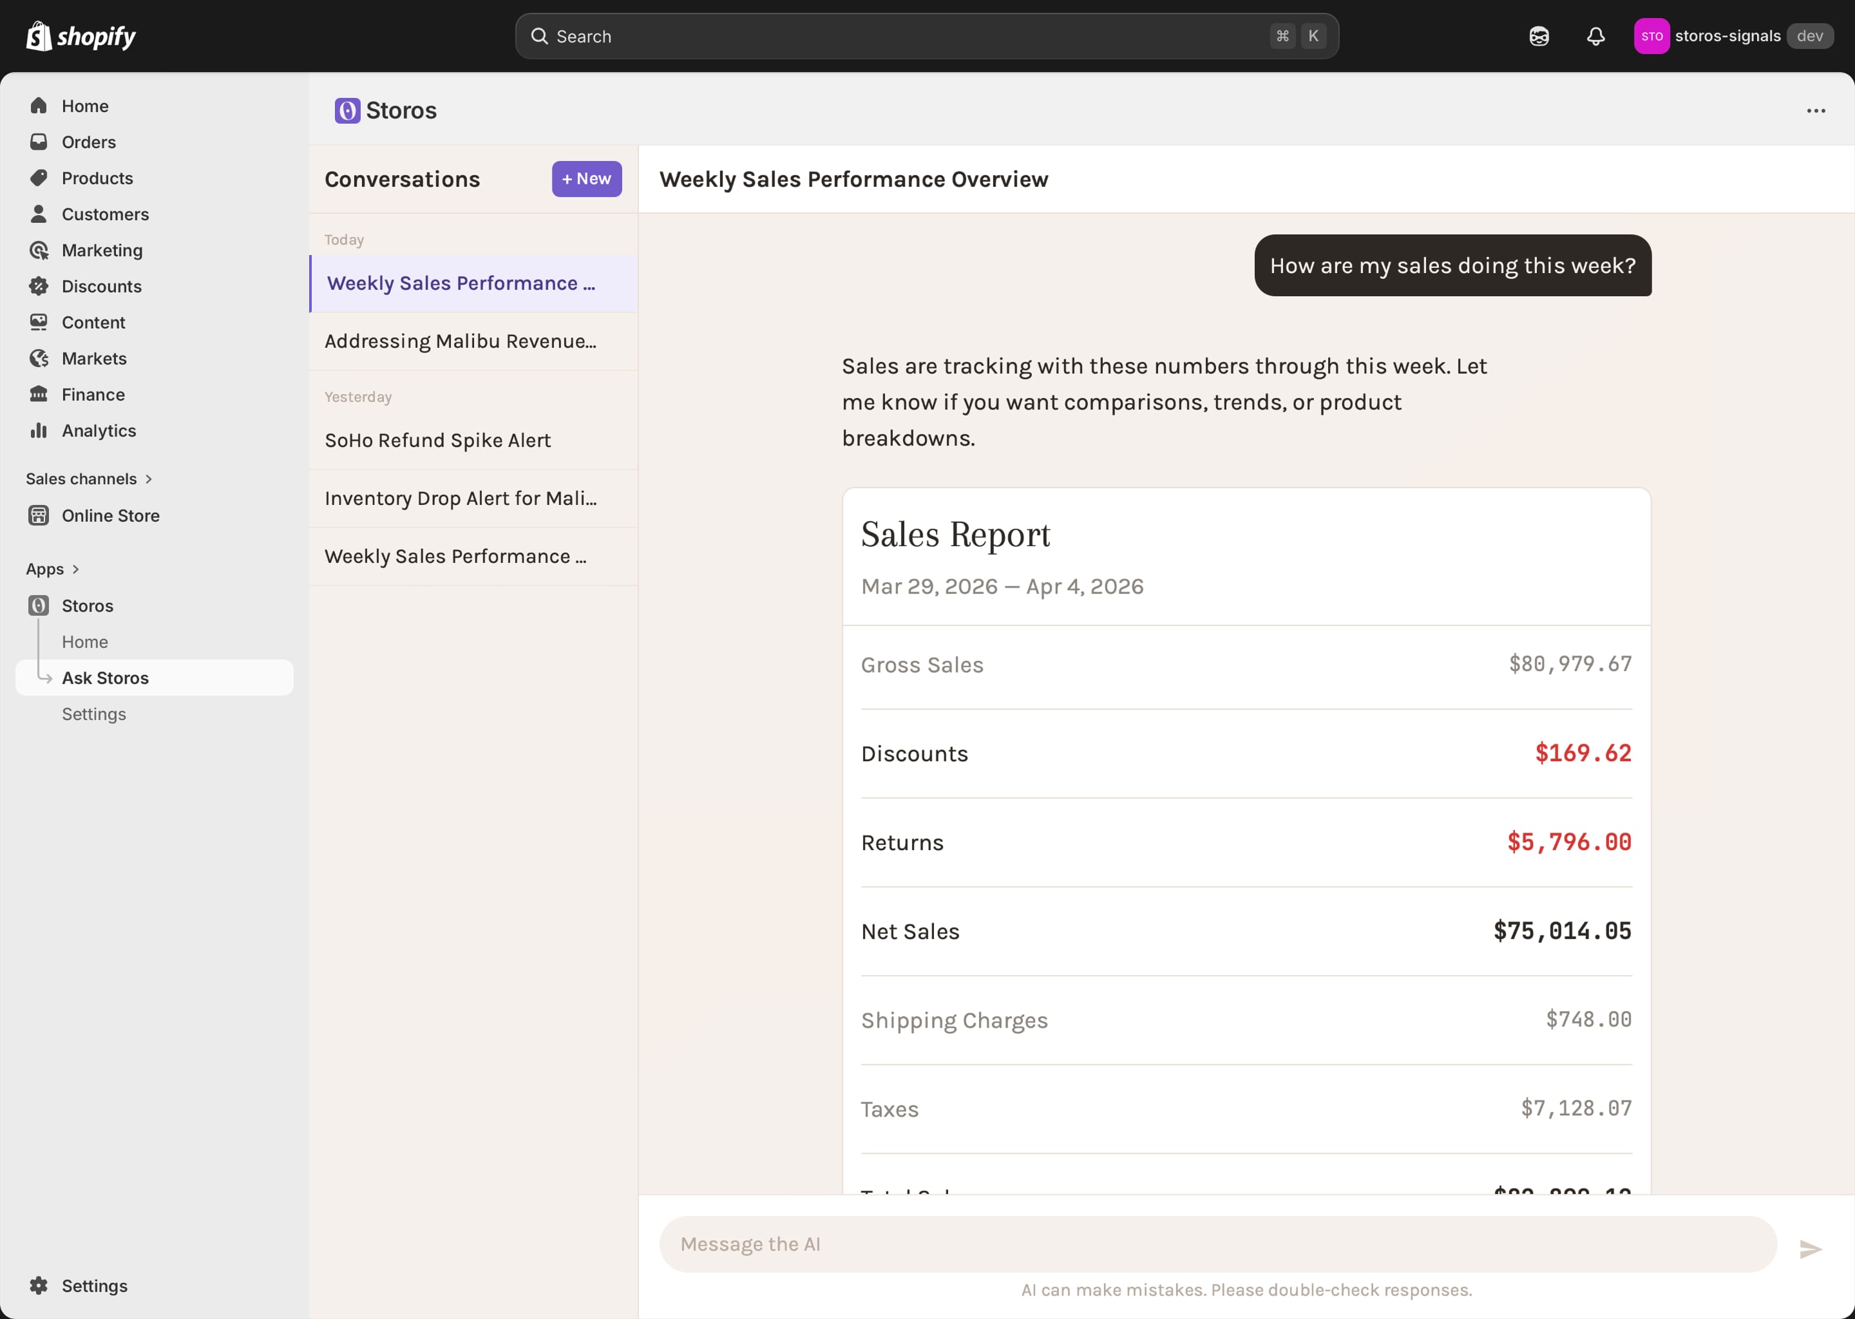This screenshot has width=1855, height=1319.
Task: Start a new conversation with the + New button
Action: pos(586,178)
